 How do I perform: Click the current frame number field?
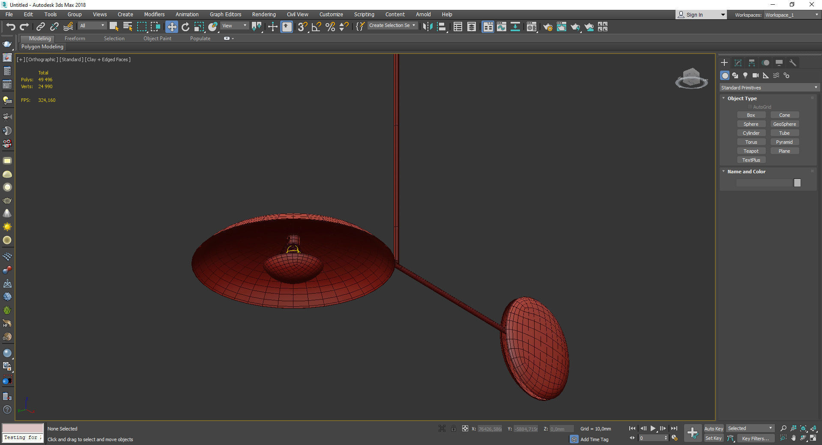[652, 438]
